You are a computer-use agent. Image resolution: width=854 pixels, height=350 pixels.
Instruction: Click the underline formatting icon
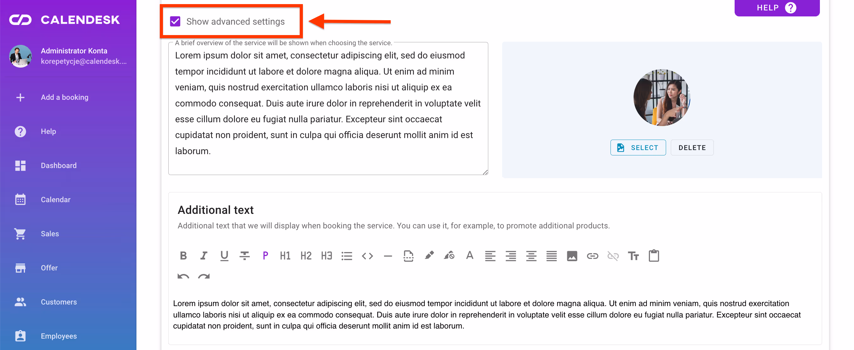point(224,256)
